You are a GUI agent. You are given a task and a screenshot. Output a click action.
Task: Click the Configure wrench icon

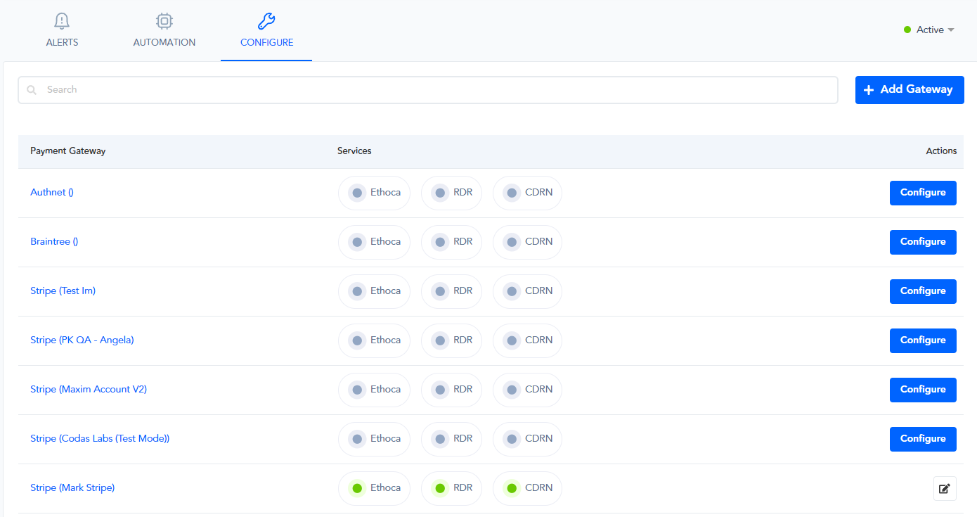click(266, 21)
